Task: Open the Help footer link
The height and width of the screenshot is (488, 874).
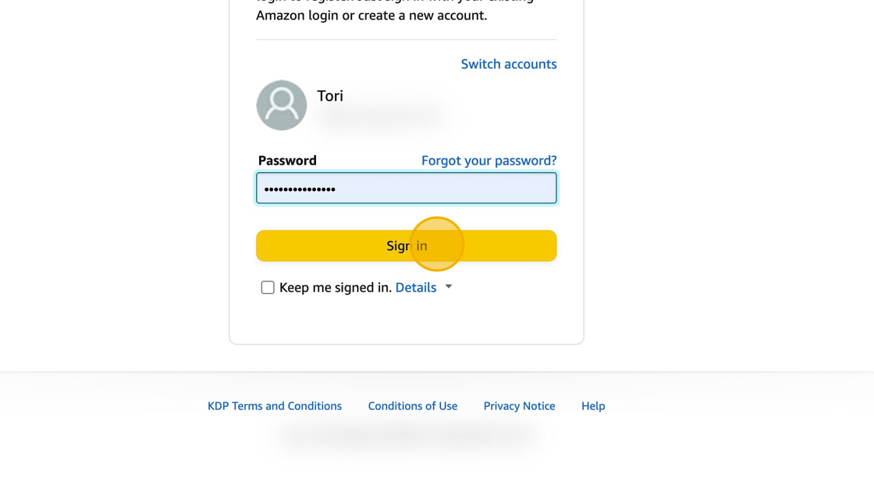Action: click(593, 406)
